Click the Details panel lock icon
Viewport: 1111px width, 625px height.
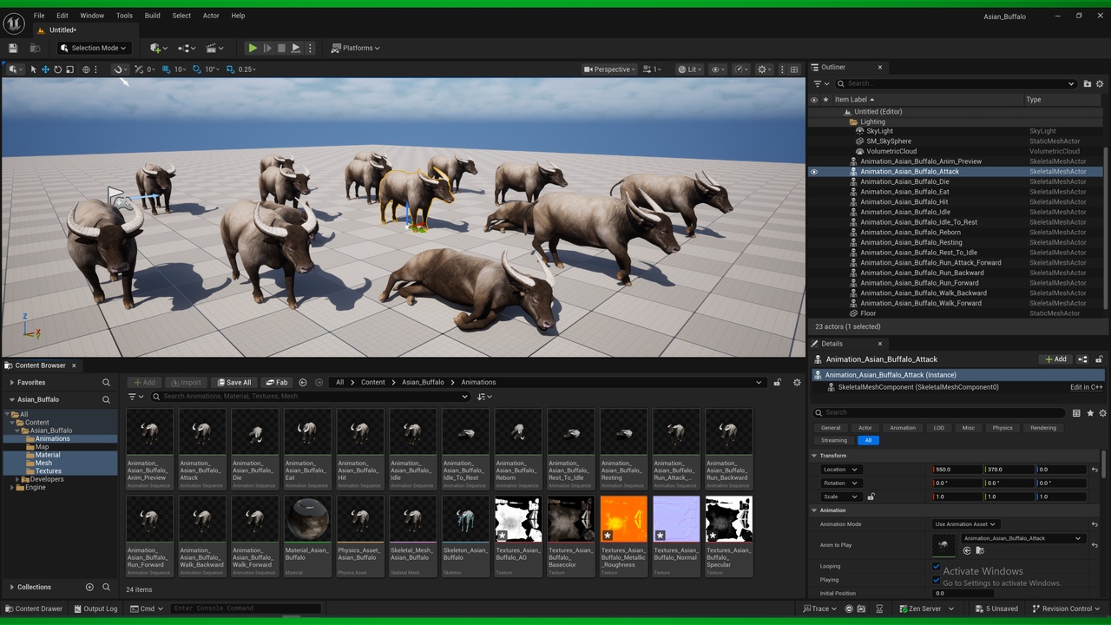pyautogui.click(x=1100, y=359)
